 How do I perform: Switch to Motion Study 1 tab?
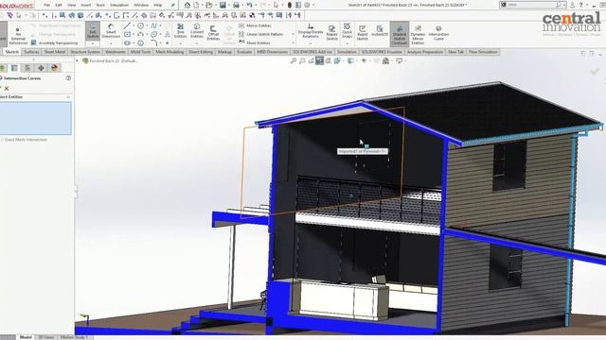click(75, 337)
